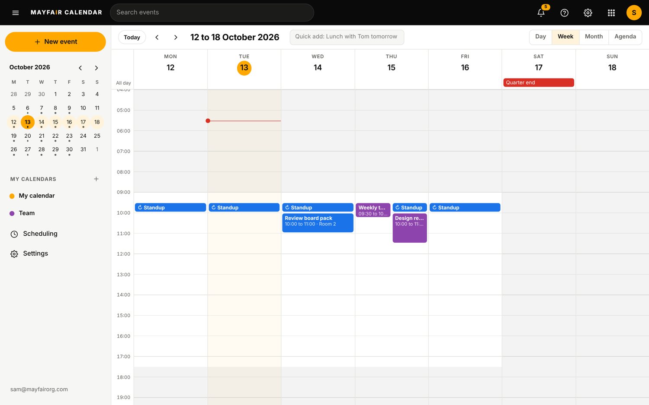Go to previous week arrow
The width and height of the screenshot is (649, 405).
157,37
